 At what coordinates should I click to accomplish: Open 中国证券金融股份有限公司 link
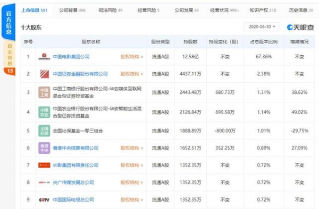(80, 74)
